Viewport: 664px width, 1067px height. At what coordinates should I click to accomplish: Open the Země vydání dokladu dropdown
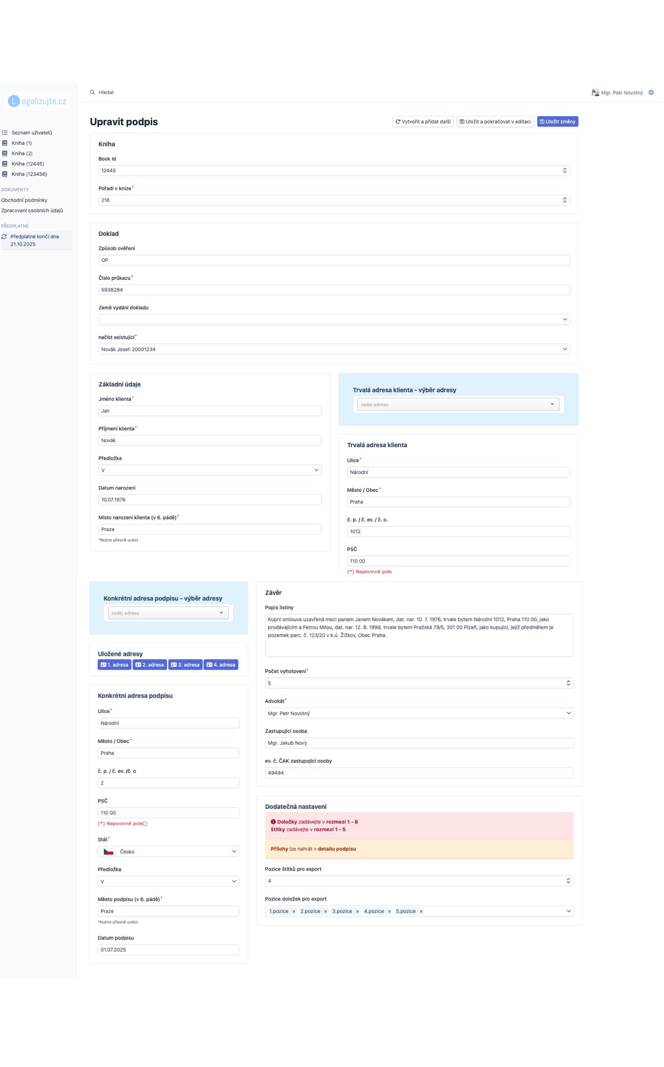click(334, 319)
